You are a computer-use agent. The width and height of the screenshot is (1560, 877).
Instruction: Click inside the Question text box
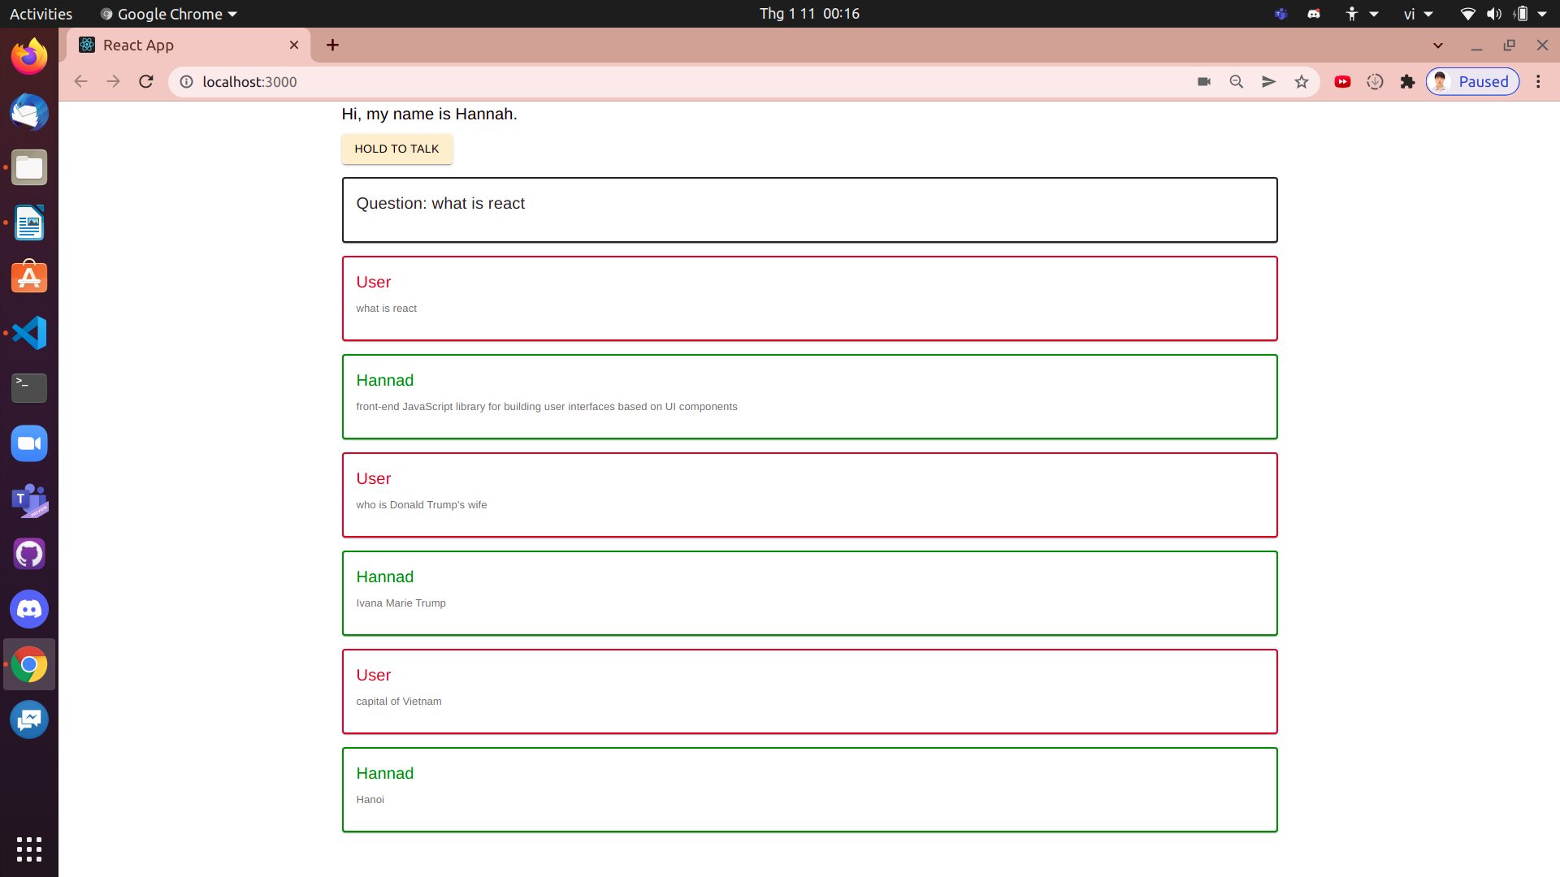click(809, 210)
